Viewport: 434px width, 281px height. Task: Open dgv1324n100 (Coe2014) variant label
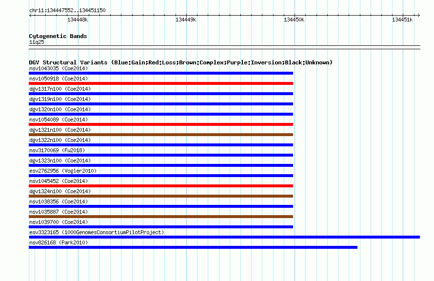(x=60, y=191)
